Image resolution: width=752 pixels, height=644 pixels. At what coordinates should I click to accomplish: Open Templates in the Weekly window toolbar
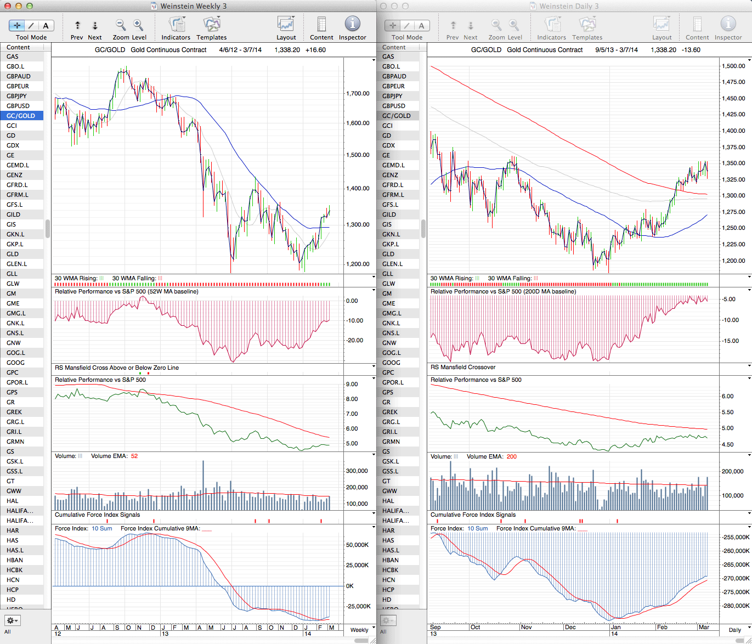211,25
